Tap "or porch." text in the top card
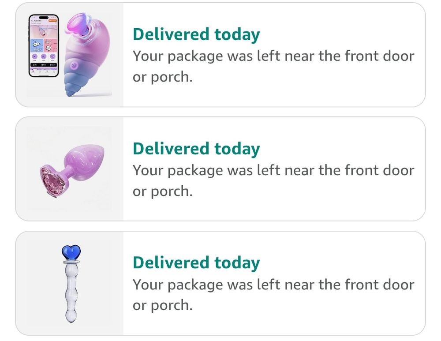The image size is (441, 341). tap(163, 78)
